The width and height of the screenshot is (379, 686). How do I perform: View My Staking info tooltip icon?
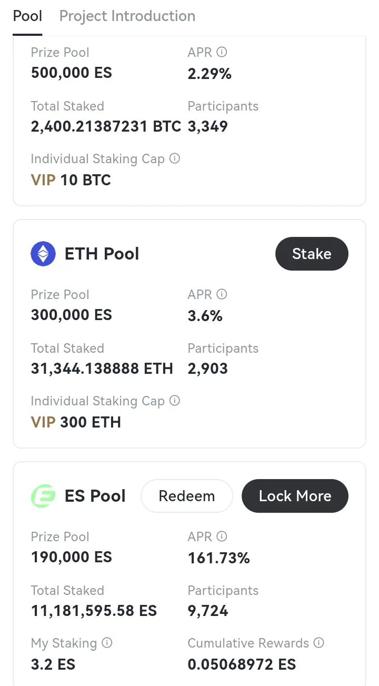tap(107, 643)
